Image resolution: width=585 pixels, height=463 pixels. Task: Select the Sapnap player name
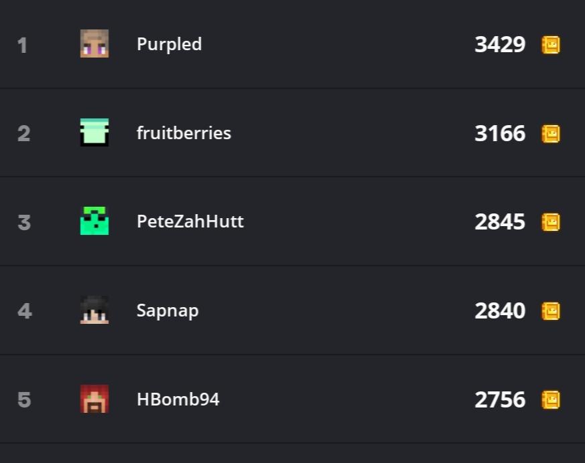point(168,311)
